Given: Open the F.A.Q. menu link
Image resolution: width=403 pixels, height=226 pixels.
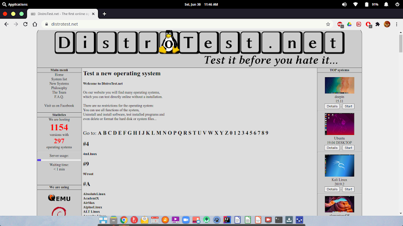Looking at the screenshot, I should pos(59,97).
